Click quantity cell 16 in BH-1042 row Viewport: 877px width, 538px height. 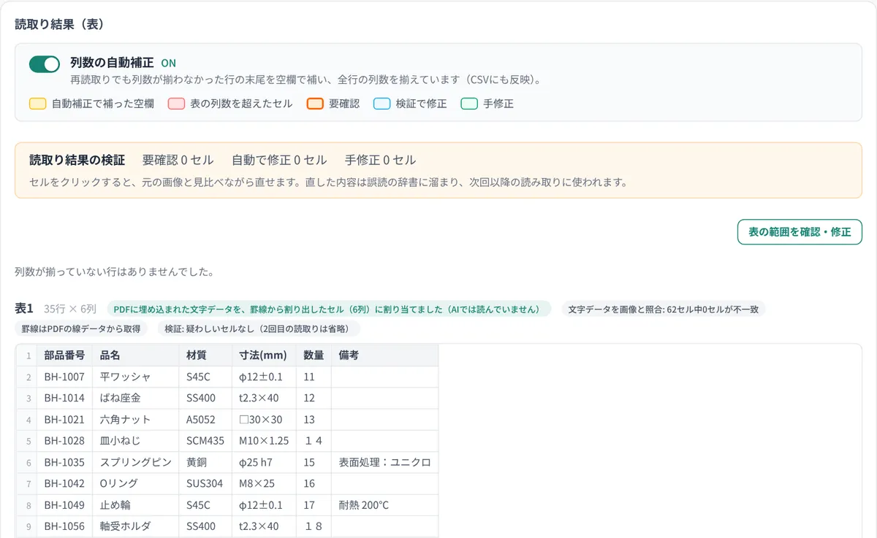click(314, 483)
